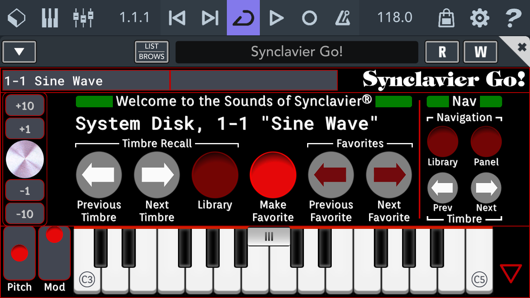530x298 pixels.
Task: Open the Panel navigation button
Action: (486, 142)
